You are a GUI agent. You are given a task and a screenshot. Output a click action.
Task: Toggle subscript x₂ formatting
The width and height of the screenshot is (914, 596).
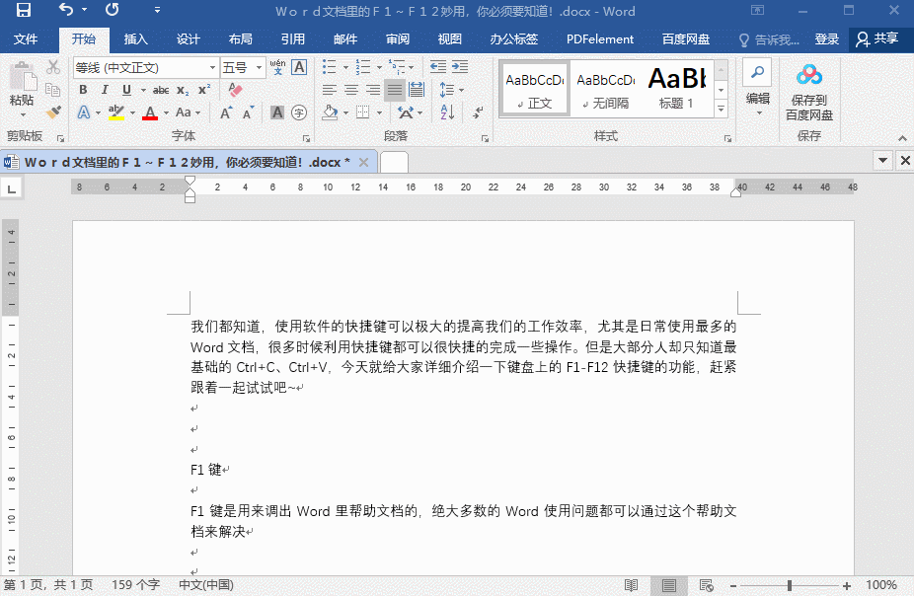(183, 90)
